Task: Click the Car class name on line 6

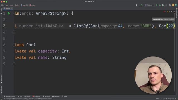Action: [30, 45]
